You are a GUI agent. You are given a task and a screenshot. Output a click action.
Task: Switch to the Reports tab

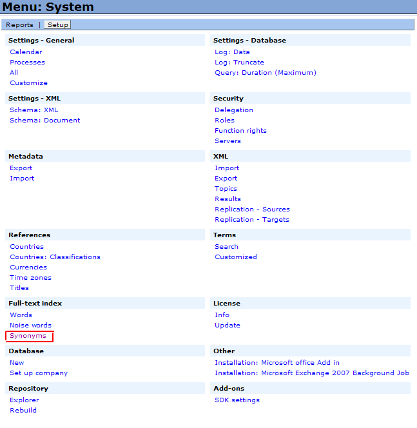[19, 25]
